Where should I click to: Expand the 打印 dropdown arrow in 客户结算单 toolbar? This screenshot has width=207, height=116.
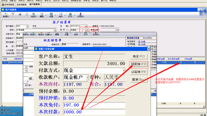[x=74, y=15]
